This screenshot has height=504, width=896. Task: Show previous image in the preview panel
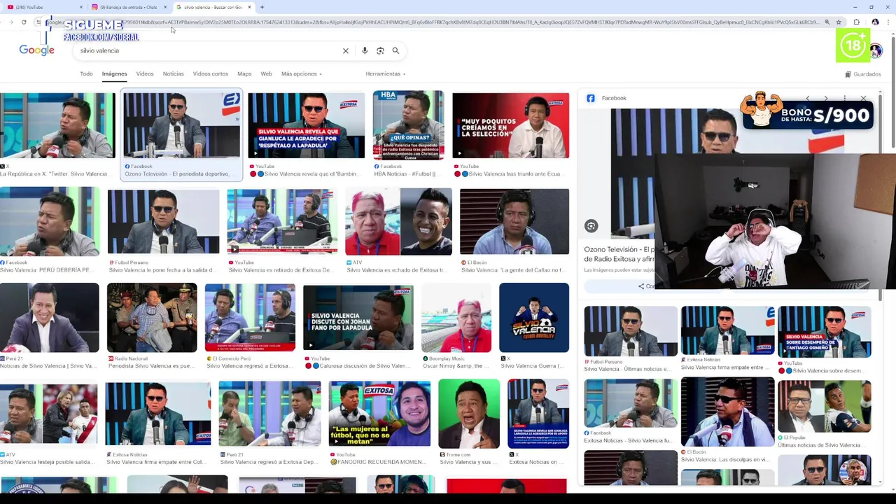808,98
